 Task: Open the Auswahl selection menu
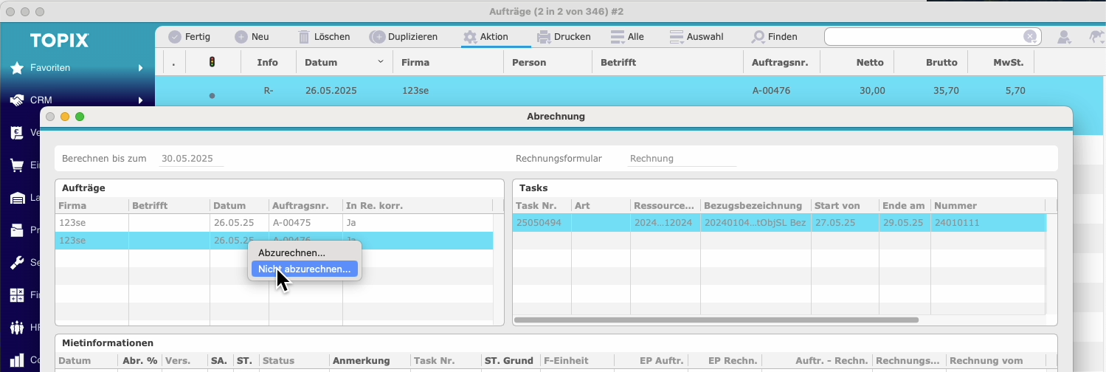pos(696,36)
